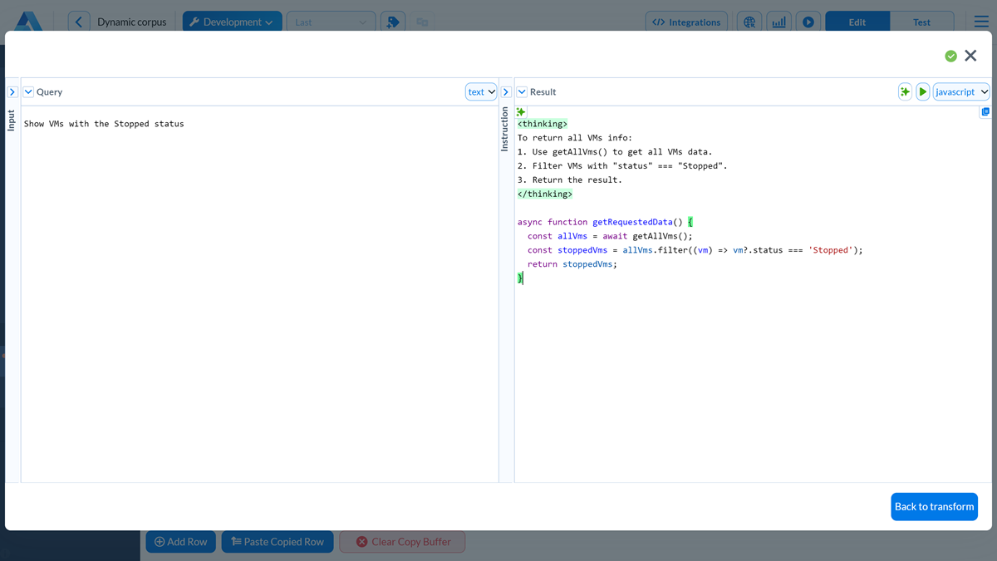Collapse the Result section header chevron

tap(521, 91)
